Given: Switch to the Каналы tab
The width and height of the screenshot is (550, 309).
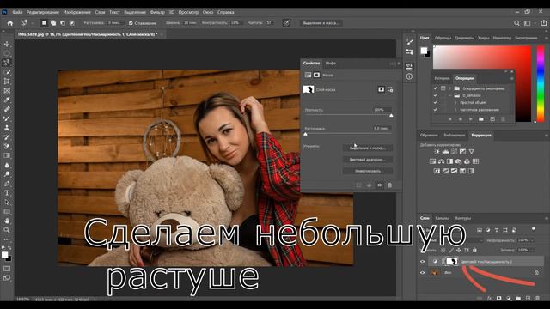Looking at the screenshot, I should (x=442, y=218).
